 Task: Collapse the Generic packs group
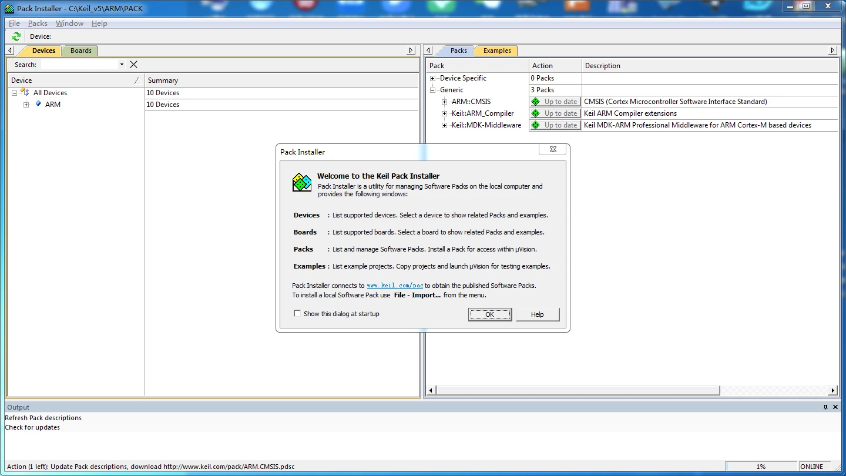[x=433, y=90]
